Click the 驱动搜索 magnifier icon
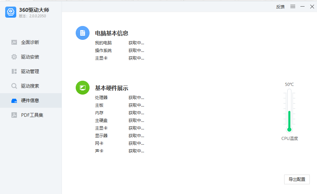Screen dimensions: 317x194 (14, 86)
